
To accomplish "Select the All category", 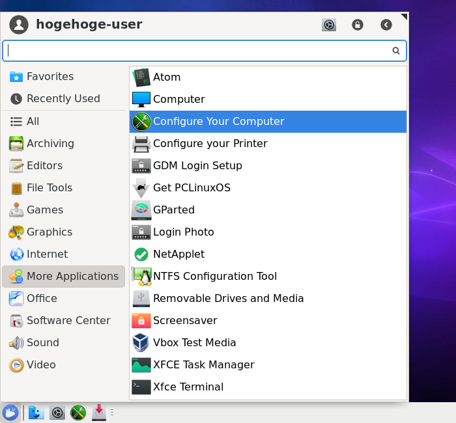I will [63, 122].
